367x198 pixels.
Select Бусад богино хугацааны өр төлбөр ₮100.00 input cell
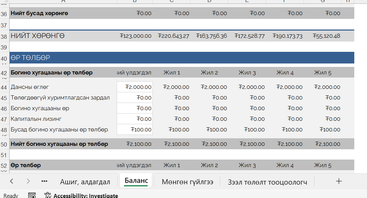pyautogui.click(x=135, y=130)
